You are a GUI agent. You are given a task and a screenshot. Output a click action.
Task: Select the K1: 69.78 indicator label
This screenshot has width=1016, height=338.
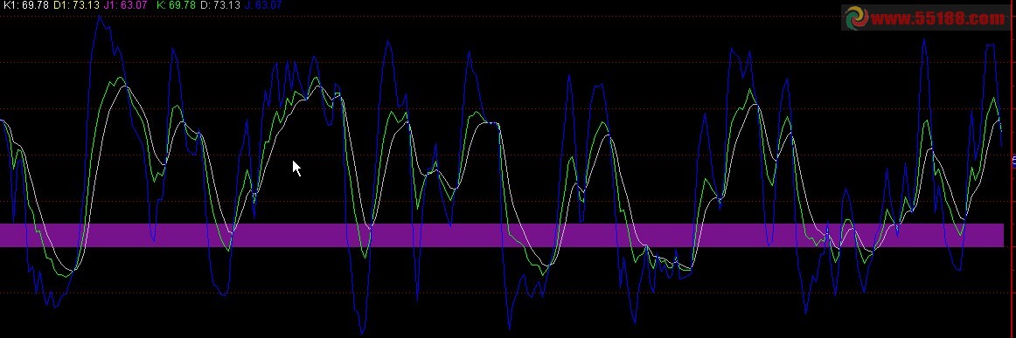26,5
